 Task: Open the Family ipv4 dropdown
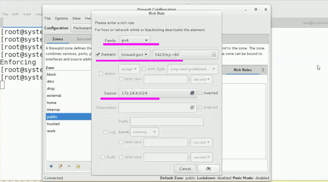(x=135, y=40)
